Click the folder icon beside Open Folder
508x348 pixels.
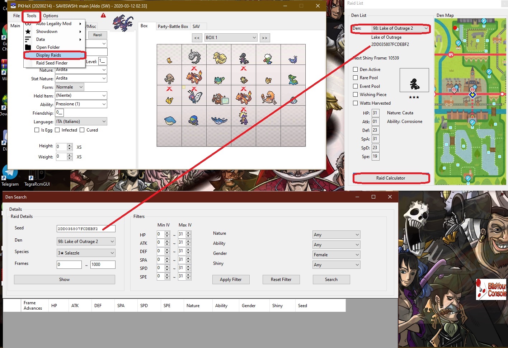tap(28, 47)
